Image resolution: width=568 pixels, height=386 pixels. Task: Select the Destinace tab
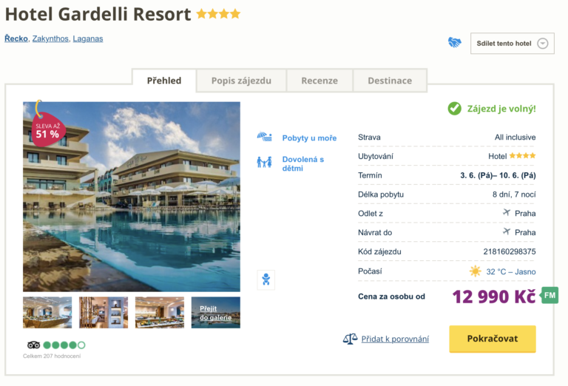(x=390, y=81)
